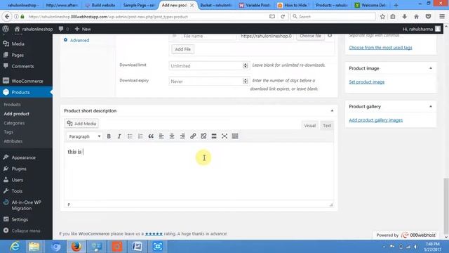Click Set product image link
This screenshot has height=253, width=449.
(x=366, y=82)
